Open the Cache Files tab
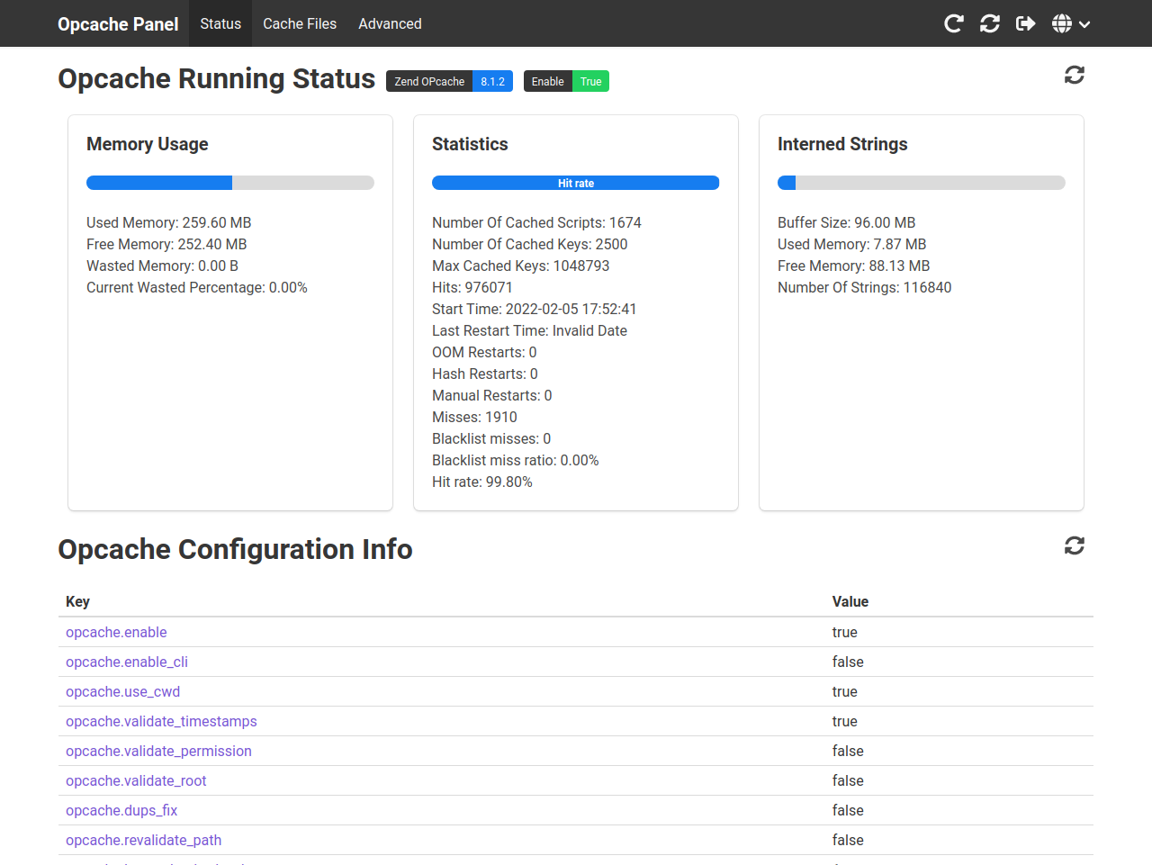Screen dimensions: 1152x865 [299, 23]
